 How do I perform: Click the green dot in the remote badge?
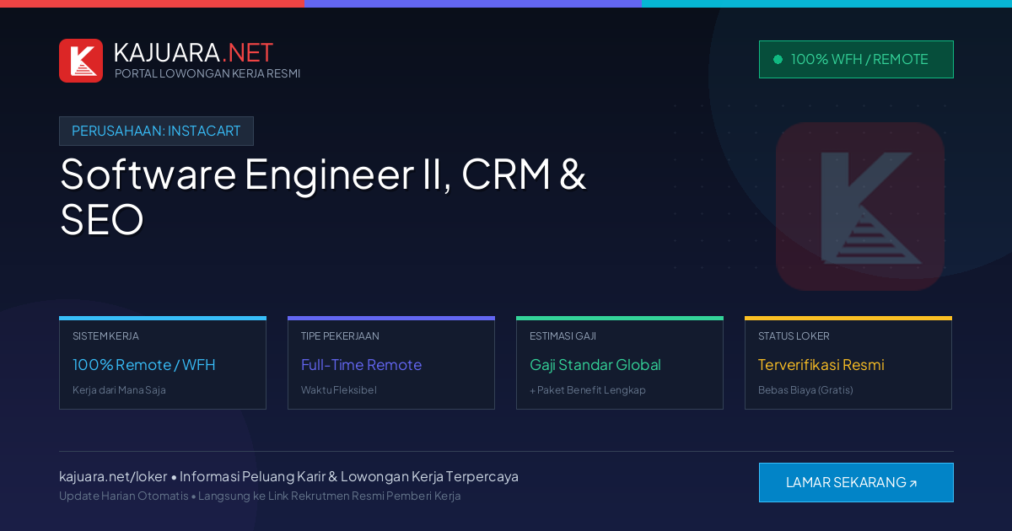pos(778,59)
